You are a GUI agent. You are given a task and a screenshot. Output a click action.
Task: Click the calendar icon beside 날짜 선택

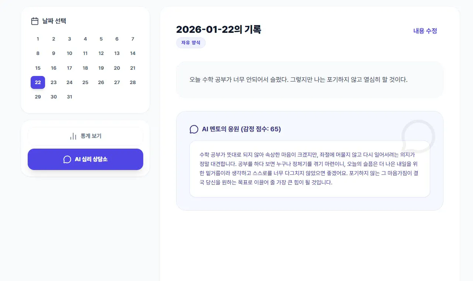pos(34,21)
